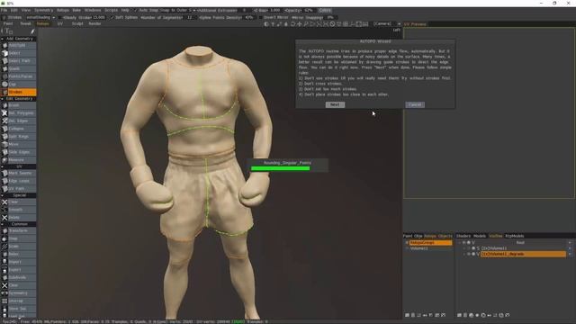The image size is (576, 324).
Task: Click the Colors button
Action: (325, 10)
